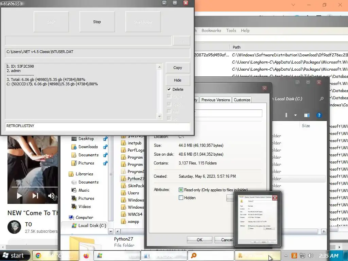Image resolution: width=348 pixels, height=261 pixels.
Task: Click the pin icon beside Pictures favorite
Action: pyautogui.click(x=105, y=163)
